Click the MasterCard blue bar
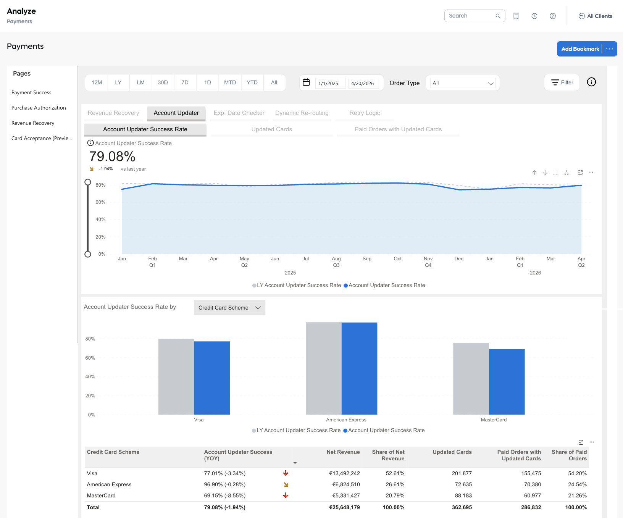 [507, 382]
